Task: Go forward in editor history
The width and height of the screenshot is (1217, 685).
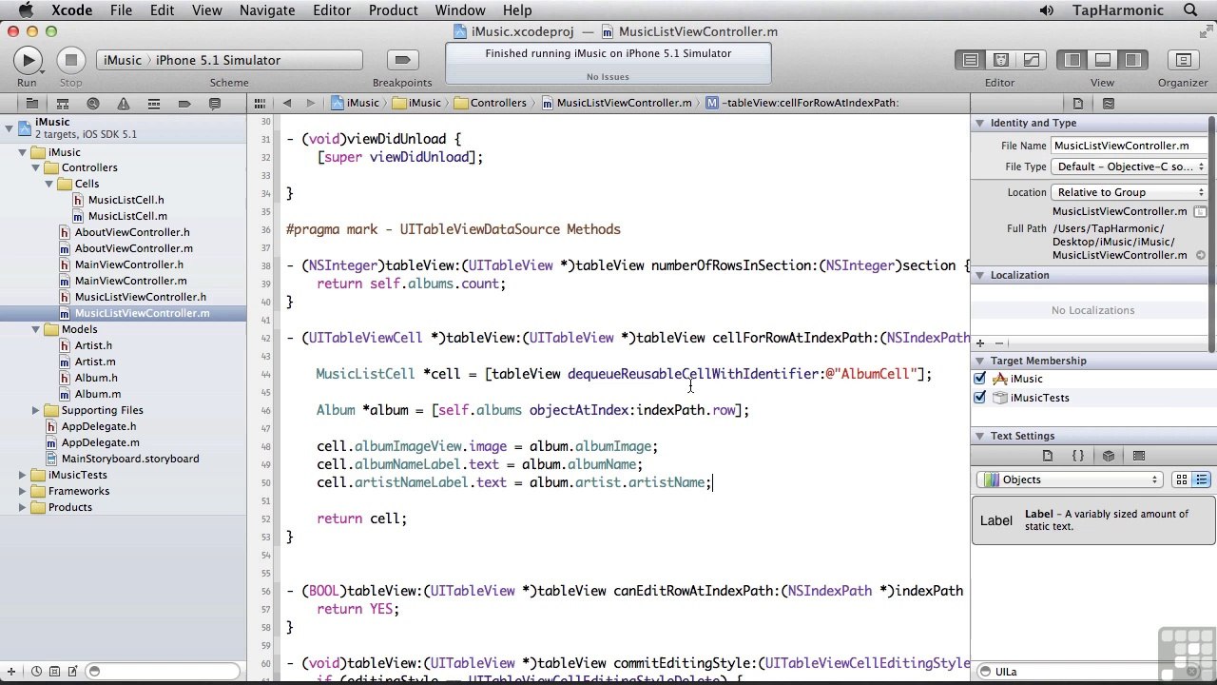Action: [x=310, y=103]
